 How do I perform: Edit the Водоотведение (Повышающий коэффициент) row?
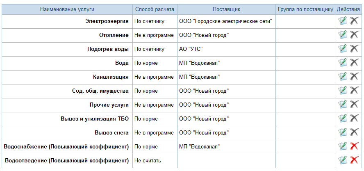tap(342, 160)
